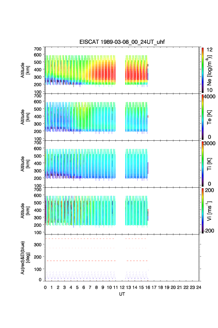Click the Vi ion velocity colorbar

203,210
